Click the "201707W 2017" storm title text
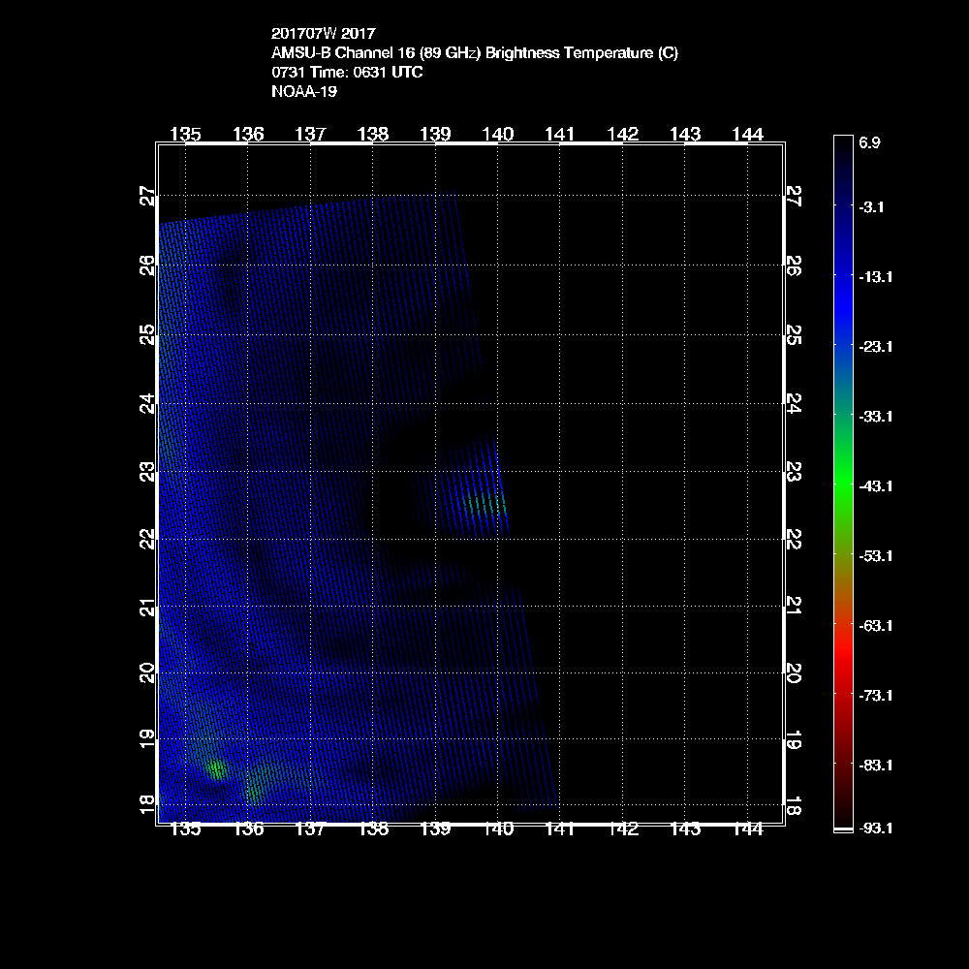Image resolution: width=969 pixels, height=969 pixels. point(323,33)
